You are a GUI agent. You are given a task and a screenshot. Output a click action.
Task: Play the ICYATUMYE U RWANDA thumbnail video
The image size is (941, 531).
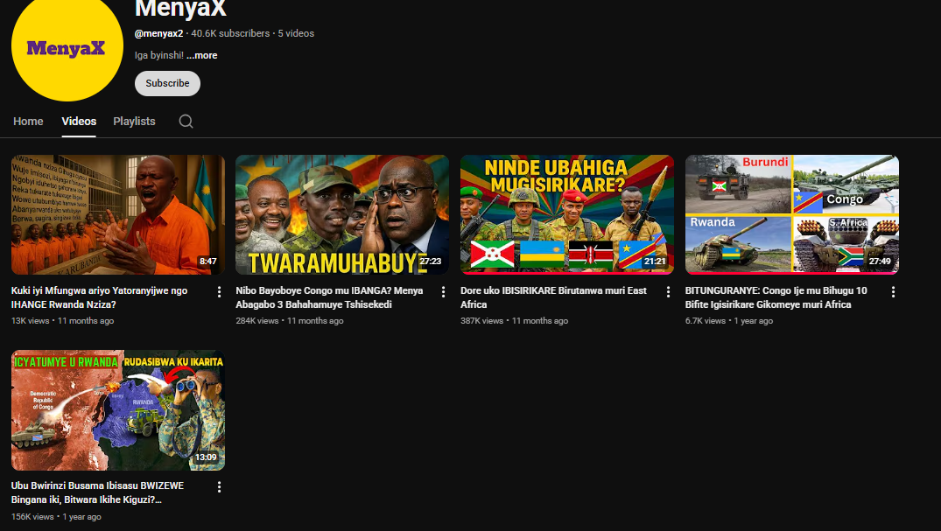(x=117, y=410)
